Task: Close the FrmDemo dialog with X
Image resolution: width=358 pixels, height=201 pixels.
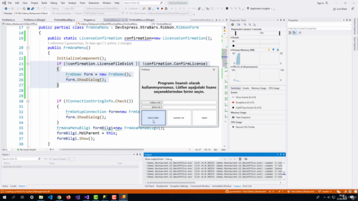Action: (214, 69)
